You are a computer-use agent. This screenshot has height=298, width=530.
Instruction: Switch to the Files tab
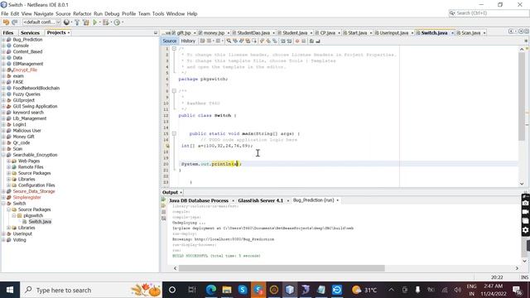click(x=8, y=33)
